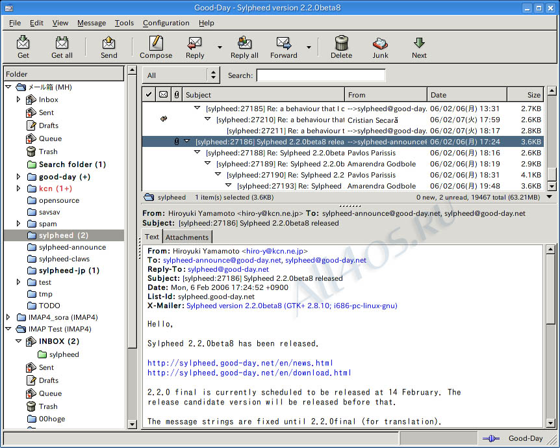Open the Configuration menu
The width and height of the screenshot is (560, 448).
tap(166, 23)
